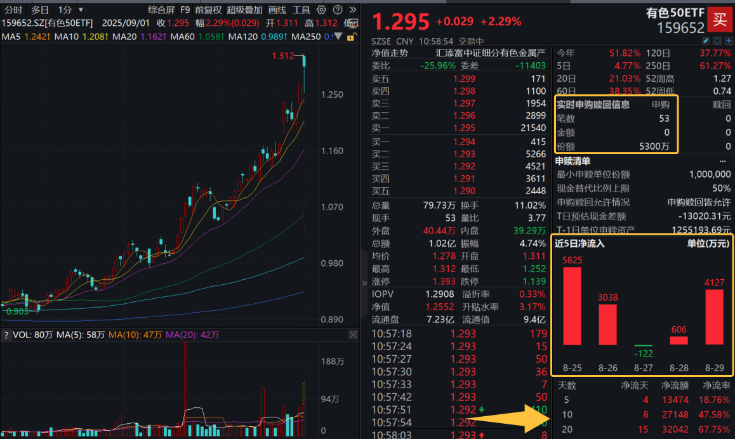Click the blue pencil edit icon below the Buy button
This screenshot has width=735, height=439.
(705, 41)
